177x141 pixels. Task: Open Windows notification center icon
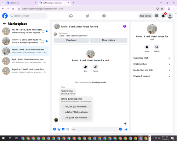pyautogui.click(x=173, y=138)
